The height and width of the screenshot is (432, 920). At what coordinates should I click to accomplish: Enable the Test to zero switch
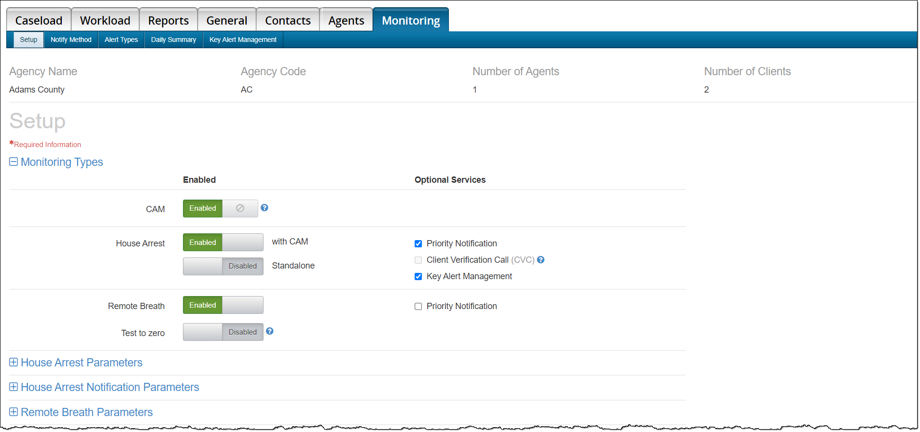(223, 332)
